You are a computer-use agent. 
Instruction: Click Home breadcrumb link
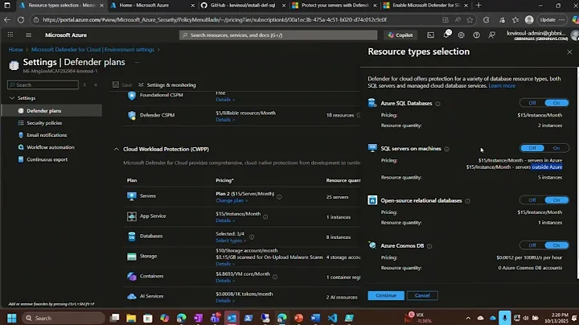15,50
